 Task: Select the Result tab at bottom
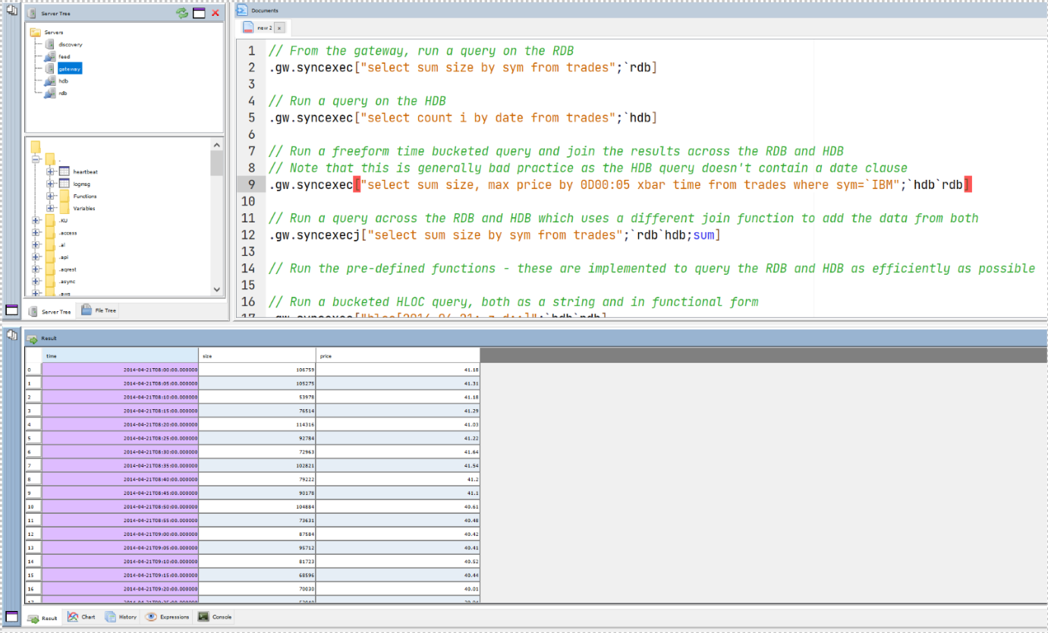coord(42,618)
